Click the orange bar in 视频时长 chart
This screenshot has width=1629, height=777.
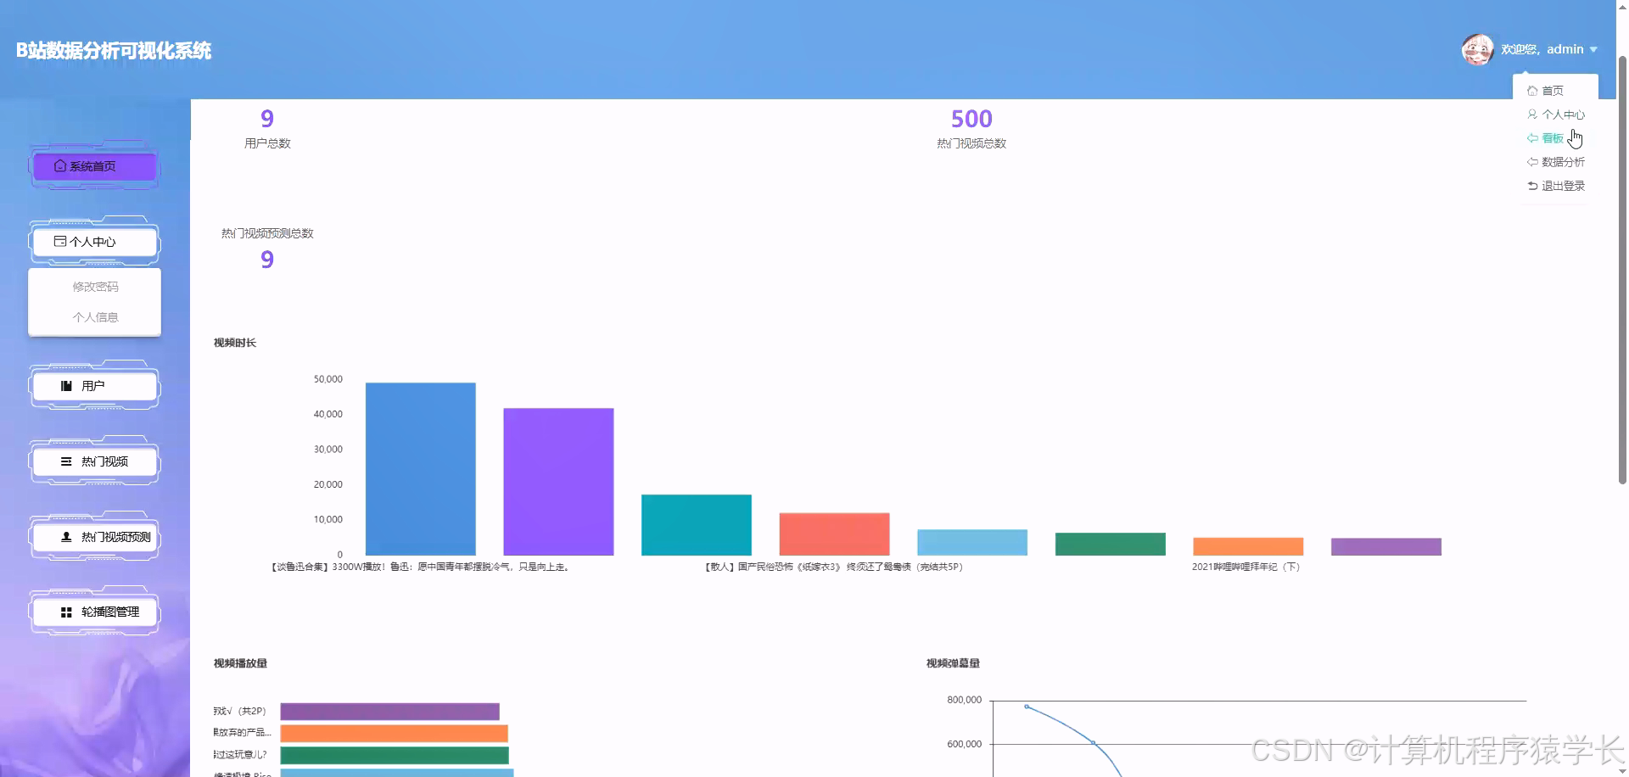tap(1248, 546)
